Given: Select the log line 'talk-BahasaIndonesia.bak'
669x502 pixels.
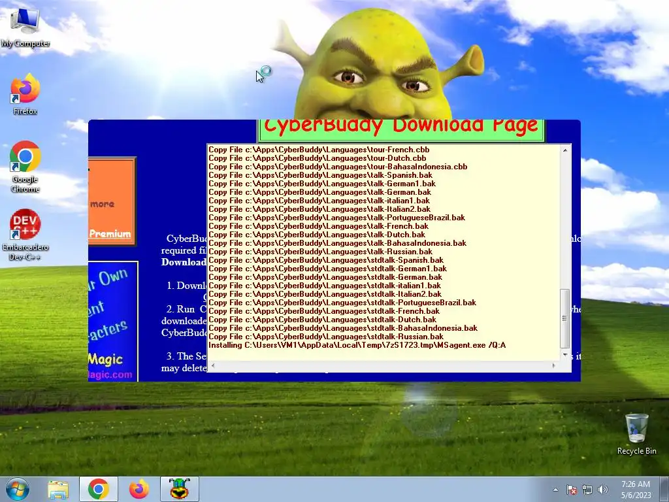Looking at the screenshot, I should coord(338,243).
